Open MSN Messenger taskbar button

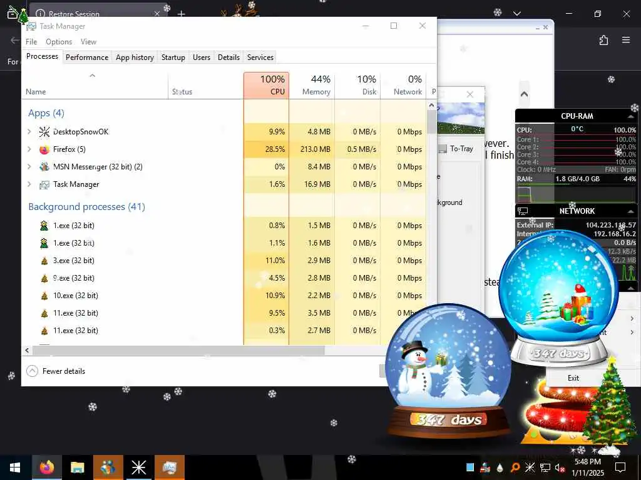pos(108,467)
